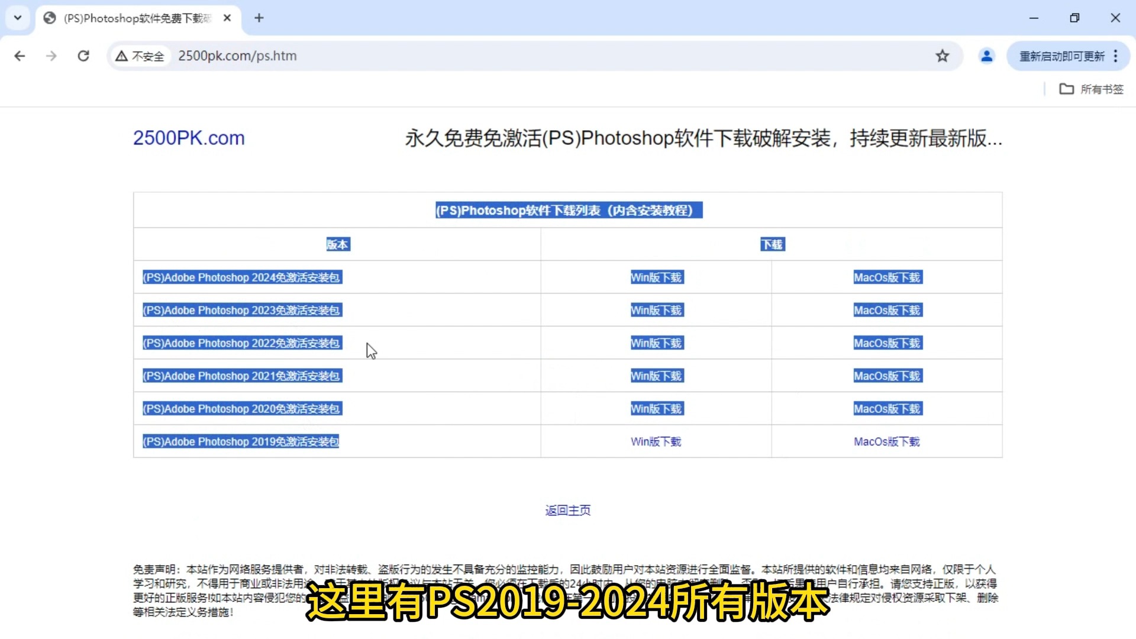Click the browser forward arrow
1136x639 pixels.
click(x=51, y=56)
